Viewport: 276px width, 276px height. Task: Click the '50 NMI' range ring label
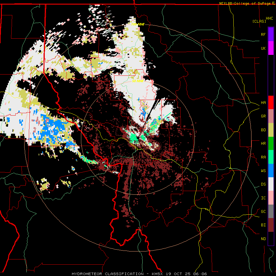[x=138, y=81]
